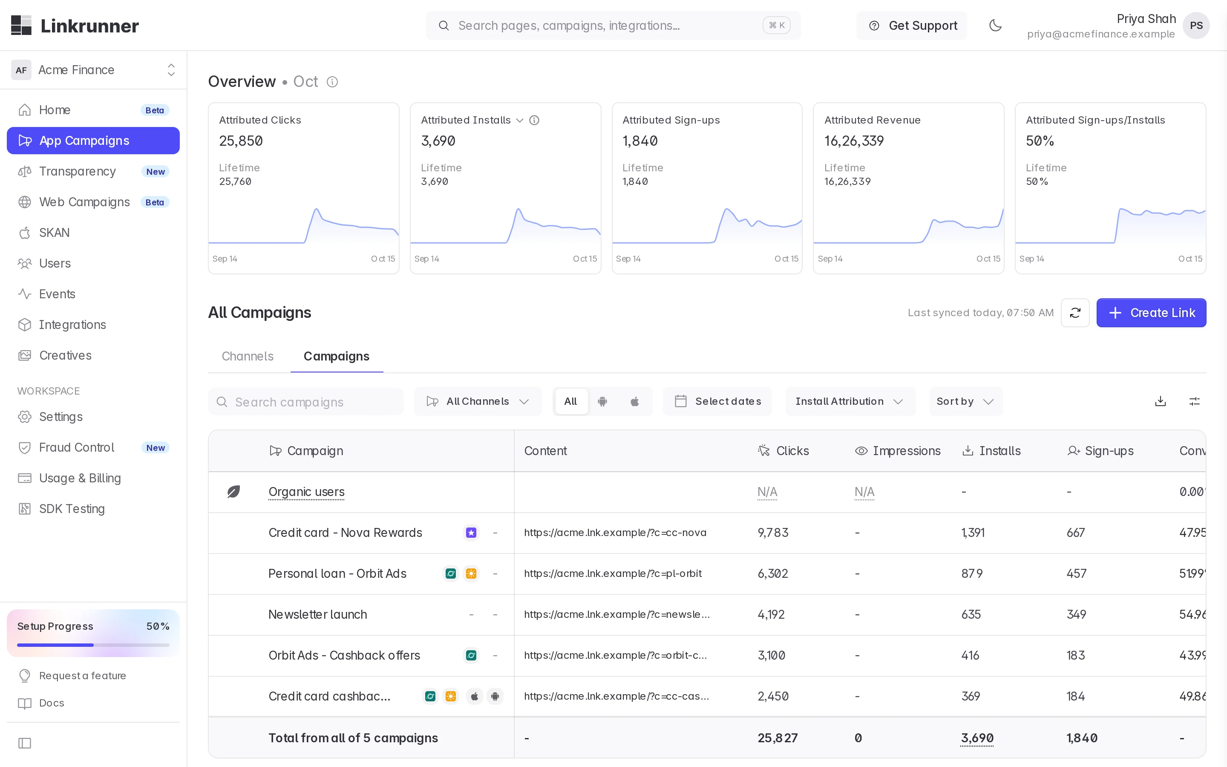Open Usage & Billing page
1227x767 pixels.
93,478
